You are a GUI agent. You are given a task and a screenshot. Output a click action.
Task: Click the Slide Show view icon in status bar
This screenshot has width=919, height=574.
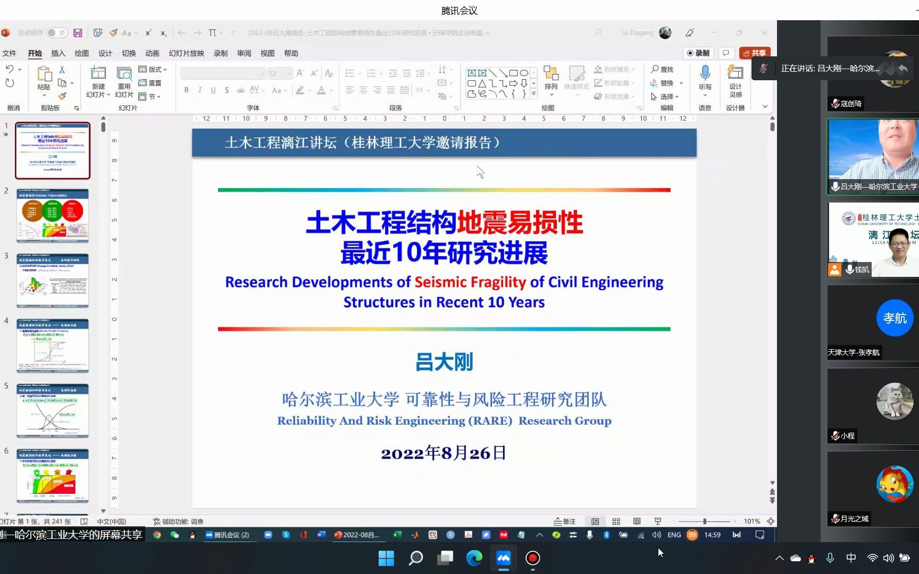coord(658,521)
